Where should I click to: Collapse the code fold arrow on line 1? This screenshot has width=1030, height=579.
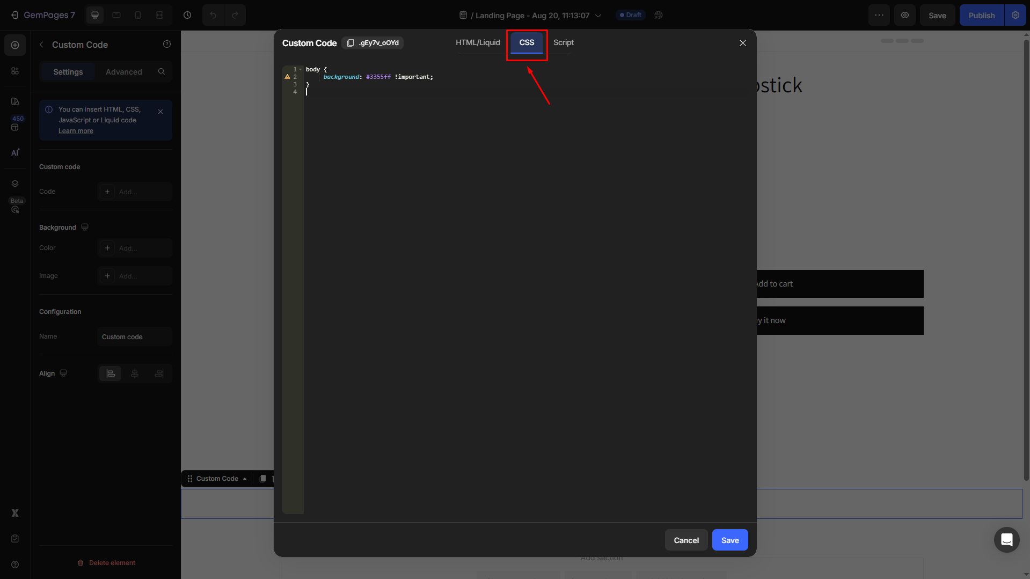(301, 69)
